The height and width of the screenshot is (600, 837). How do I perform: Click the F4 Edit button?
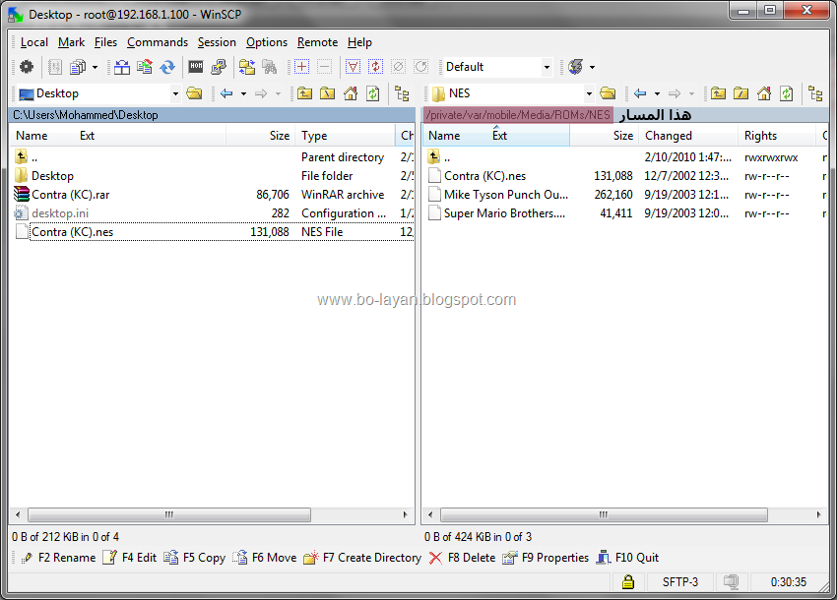click(x=130, y=558)
